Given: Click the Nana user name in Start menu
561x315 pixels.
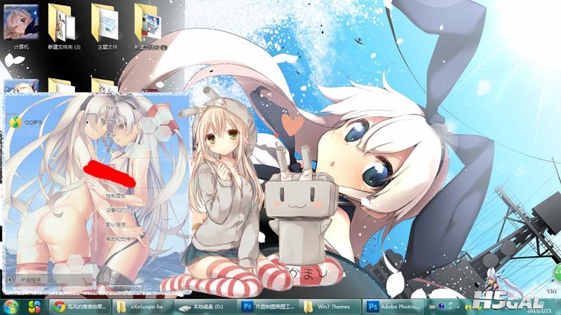Looking at the screenshot, I should point(112,108).
